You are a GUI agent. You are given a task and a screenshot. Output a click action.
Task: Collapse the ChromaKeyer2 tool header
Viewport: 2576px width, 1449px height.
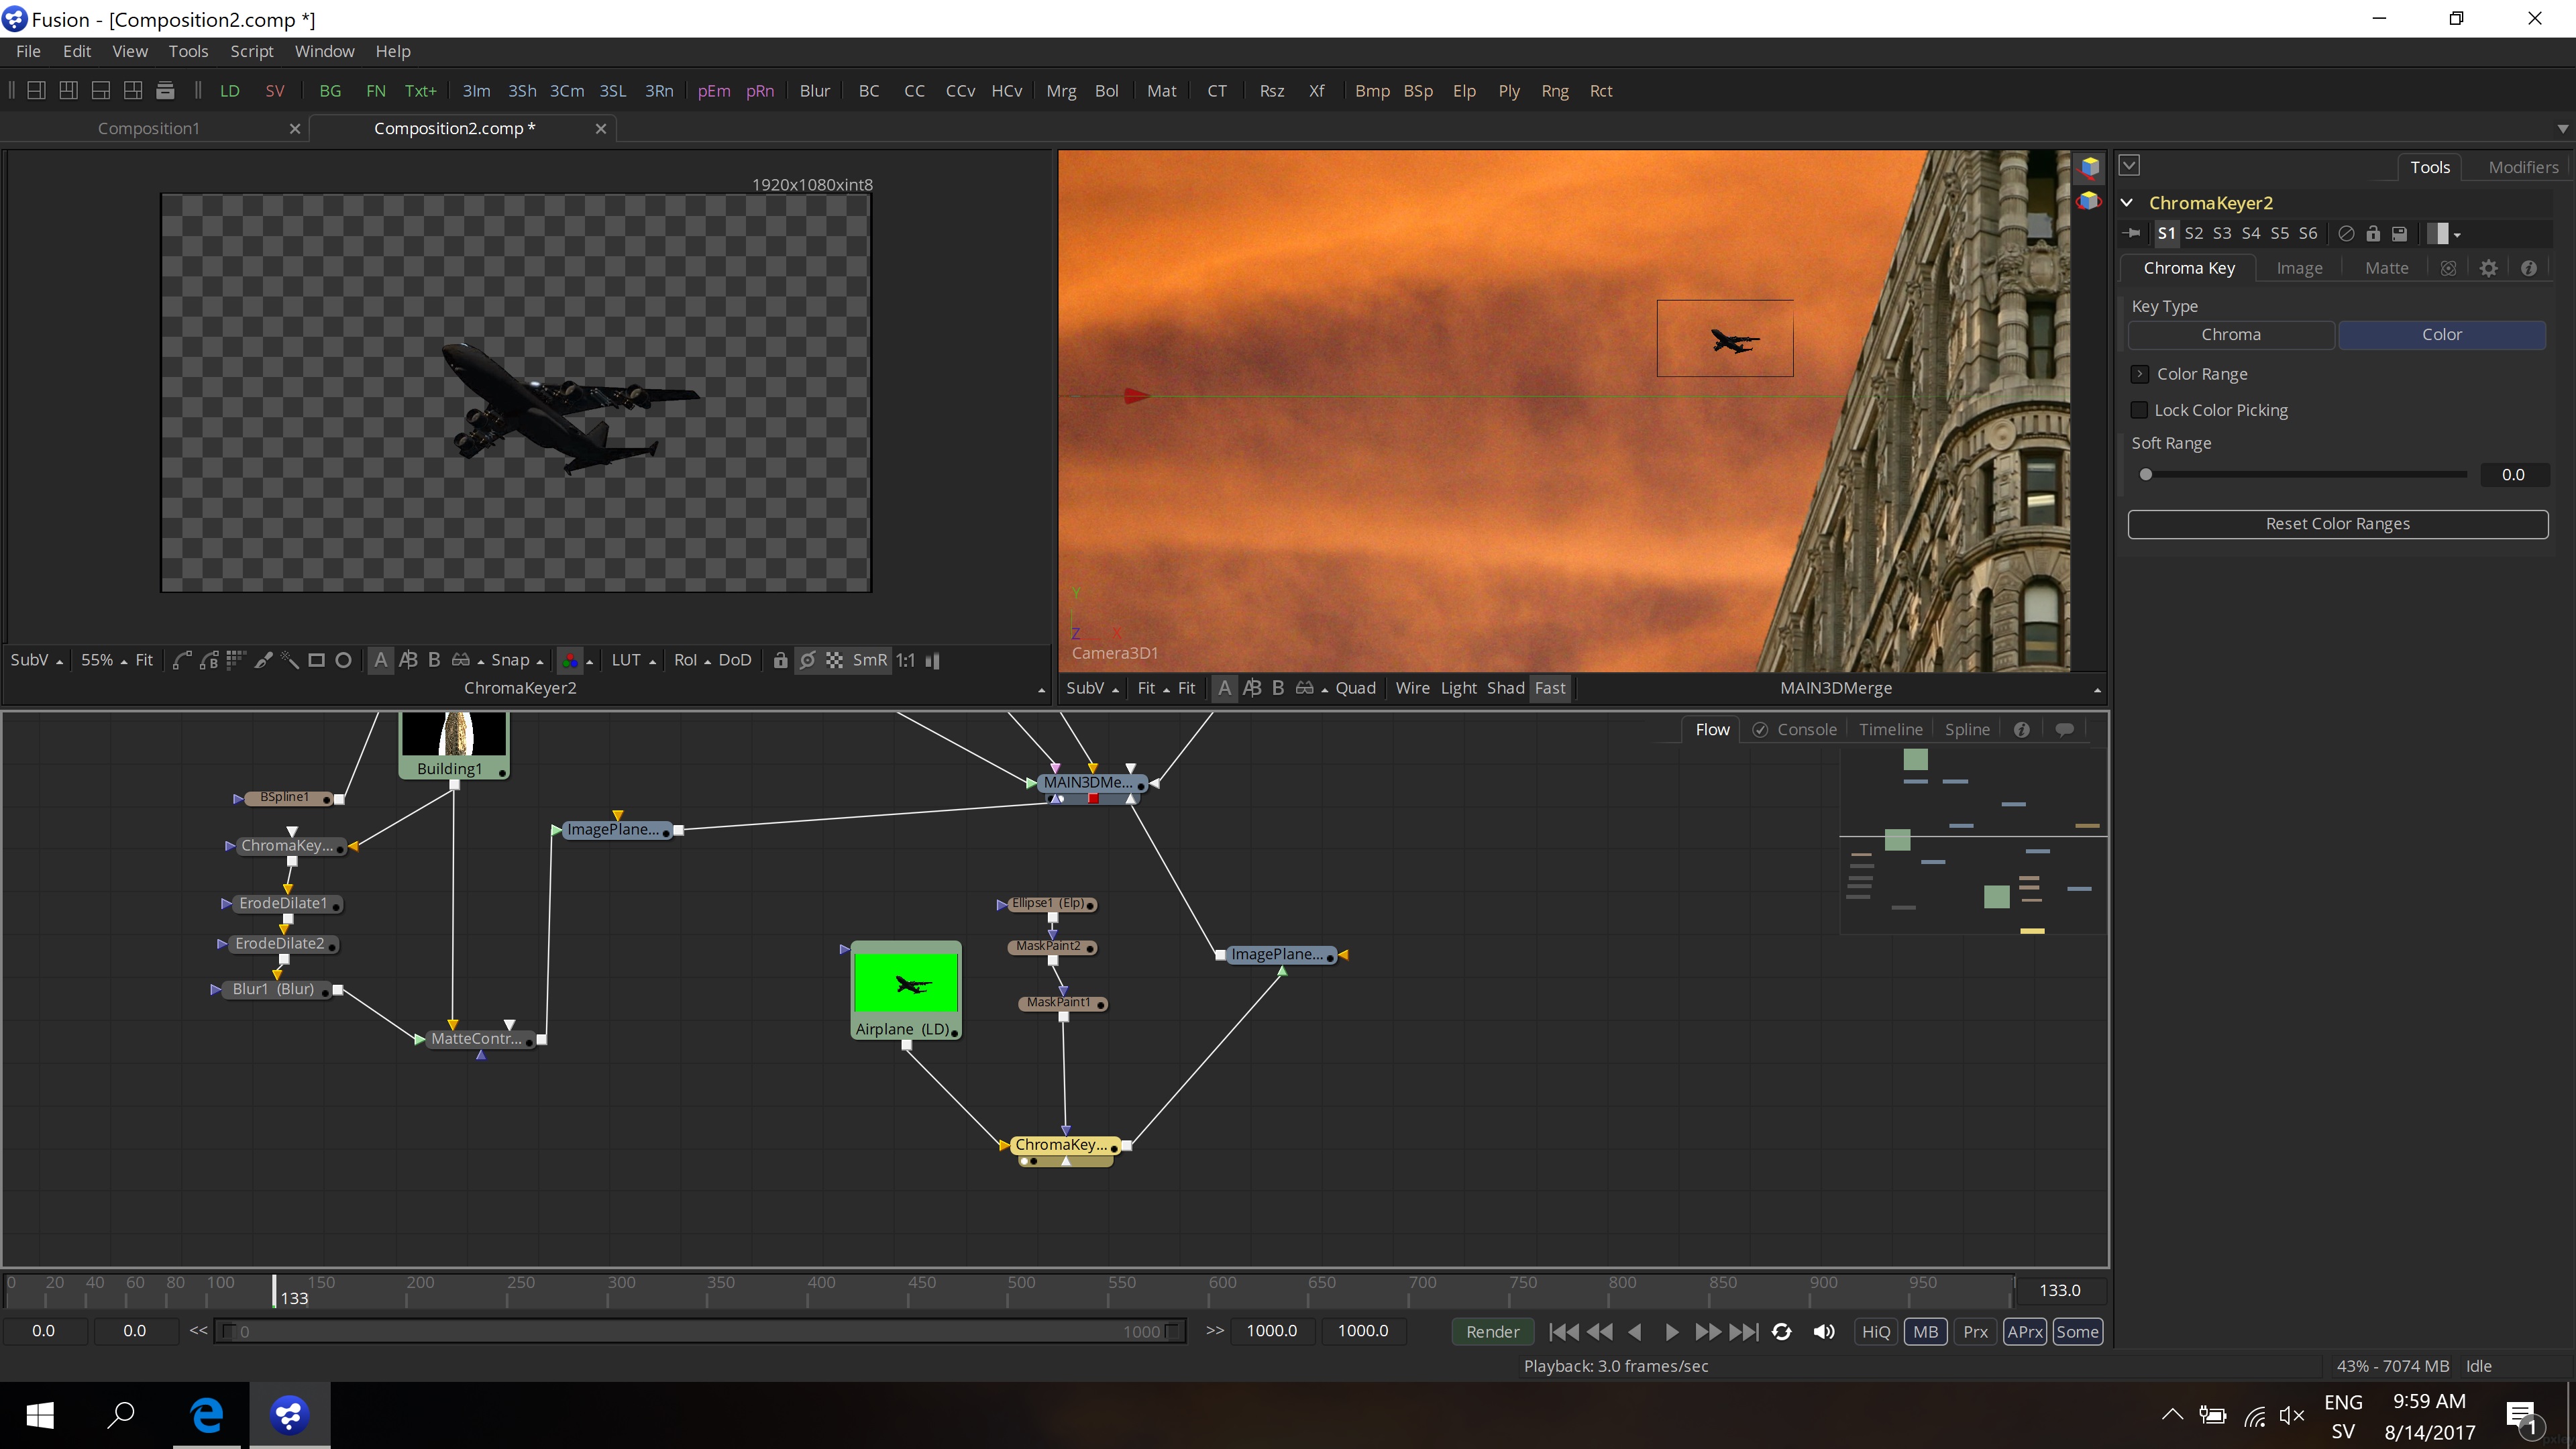click(x=2127, y=203)
